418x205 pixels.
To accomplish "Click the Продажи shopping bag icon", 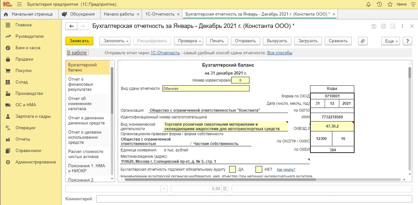I will [x=8, y=59].
